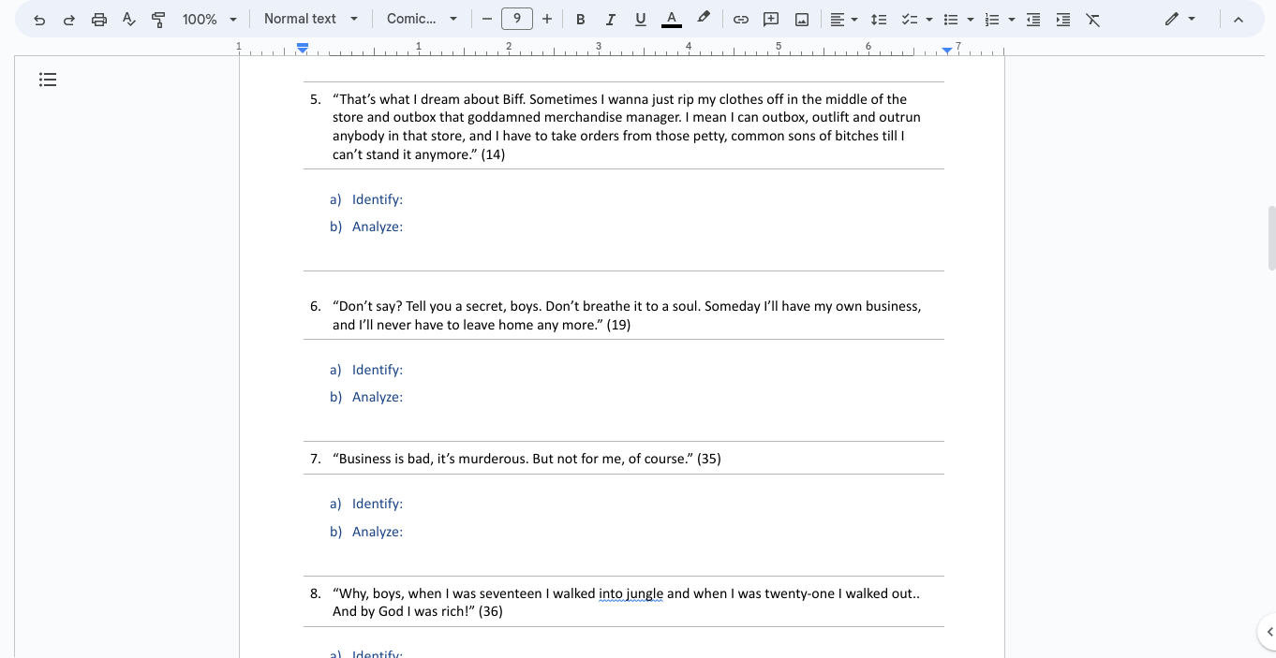The height and width of the screenshot is (658, 1276).
Task: Expand numbered list options arrow
Action: tap(1012, 19)
